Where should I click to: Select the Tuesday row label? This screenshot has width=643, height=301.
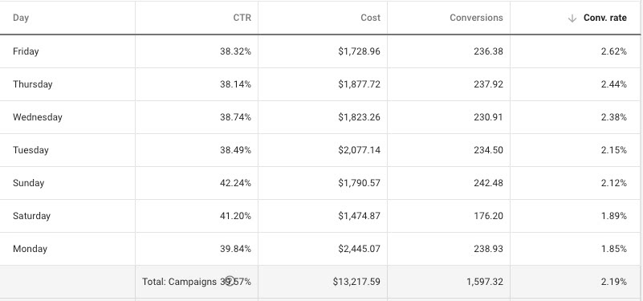31,149
